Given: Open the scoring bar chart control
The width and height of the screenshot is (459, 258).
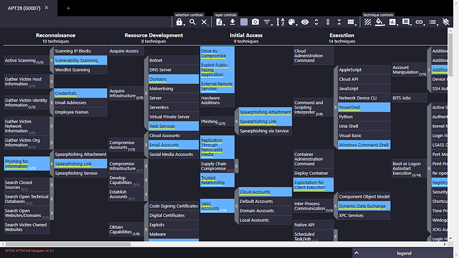Looking at the screenshot, I should point(393,22).
